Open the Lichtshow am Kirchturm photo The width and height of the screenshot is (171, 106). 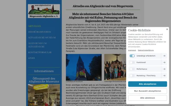pyautogui.click(x=84, y=67)
